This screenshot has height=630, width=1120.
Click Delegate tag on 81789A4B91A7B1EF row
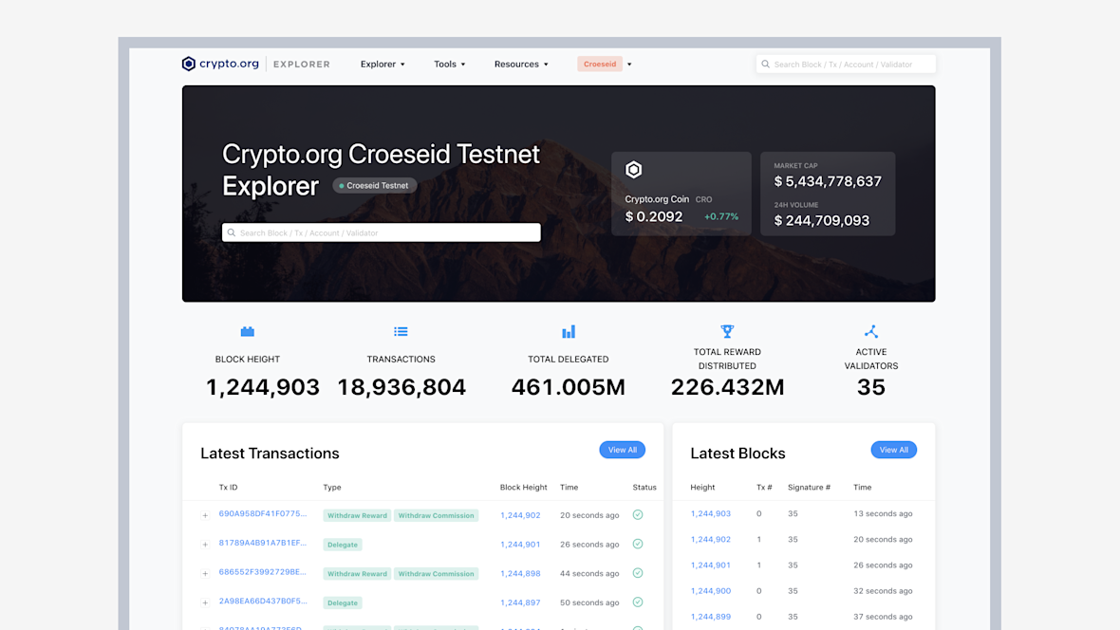(x=343, y=545)
